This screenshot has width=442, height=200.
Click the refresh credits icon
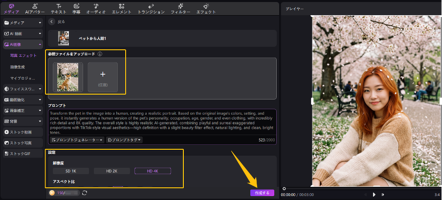pos(85,193)
